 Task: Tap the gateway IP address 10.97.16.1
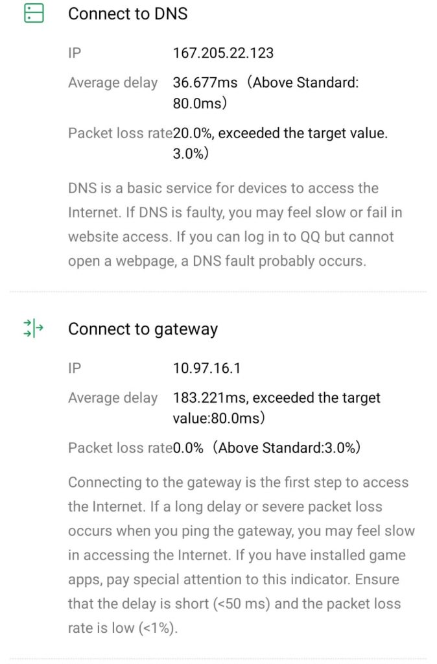[x=207, y=368]
